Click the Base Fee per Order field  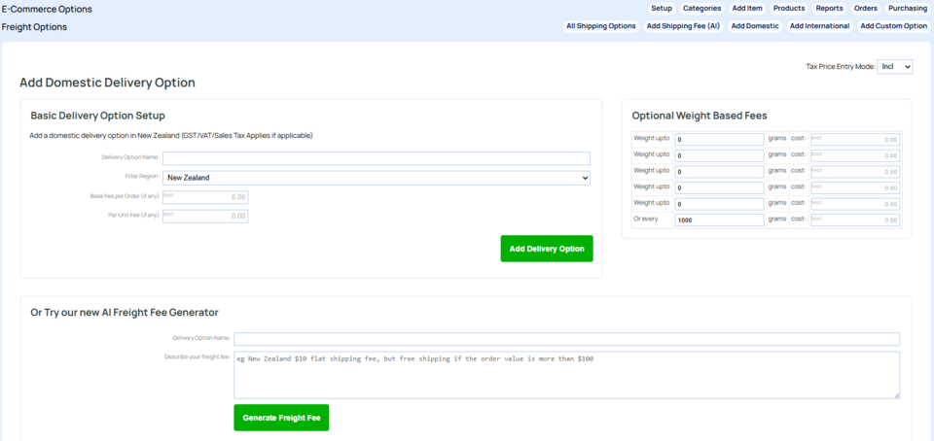click(205, 197)
